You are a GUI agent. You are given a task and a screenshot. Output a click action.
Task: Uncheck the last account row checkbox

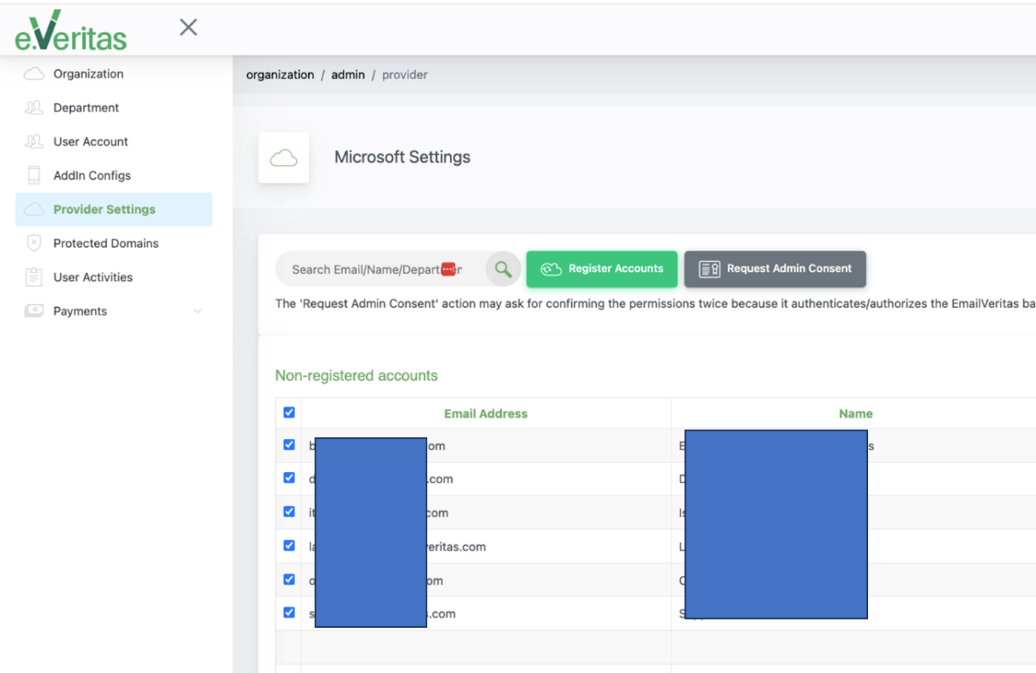coord(289,613)
